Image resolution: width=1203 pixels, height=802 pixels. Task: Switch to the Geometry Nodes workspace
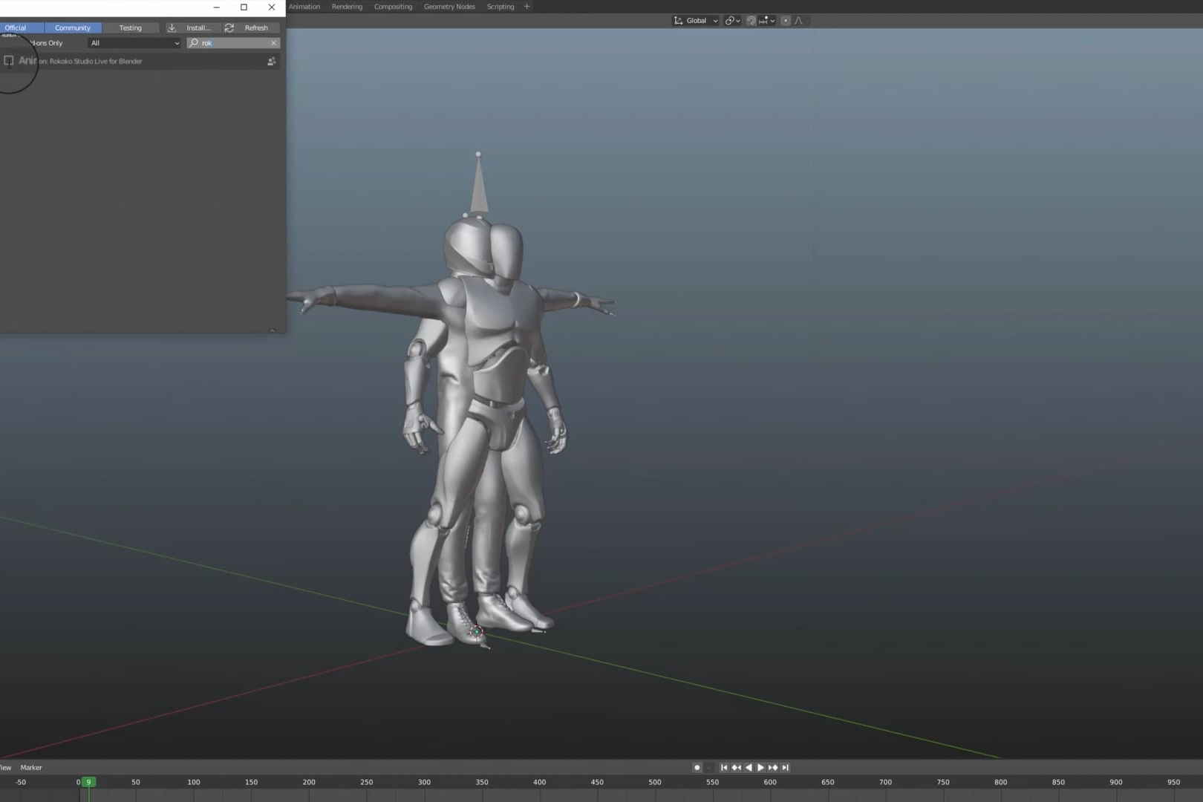449,7
